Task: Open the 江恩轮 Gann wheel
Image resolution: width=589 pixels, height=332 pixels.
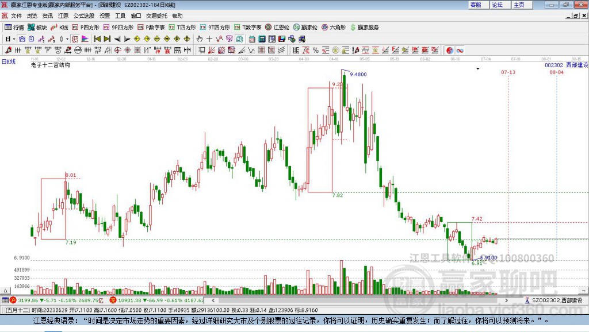Action: (277, 28)
